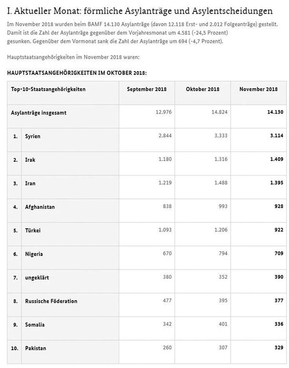
Task: Click the November total value 14.130
Action: click(x=275, y=112)
